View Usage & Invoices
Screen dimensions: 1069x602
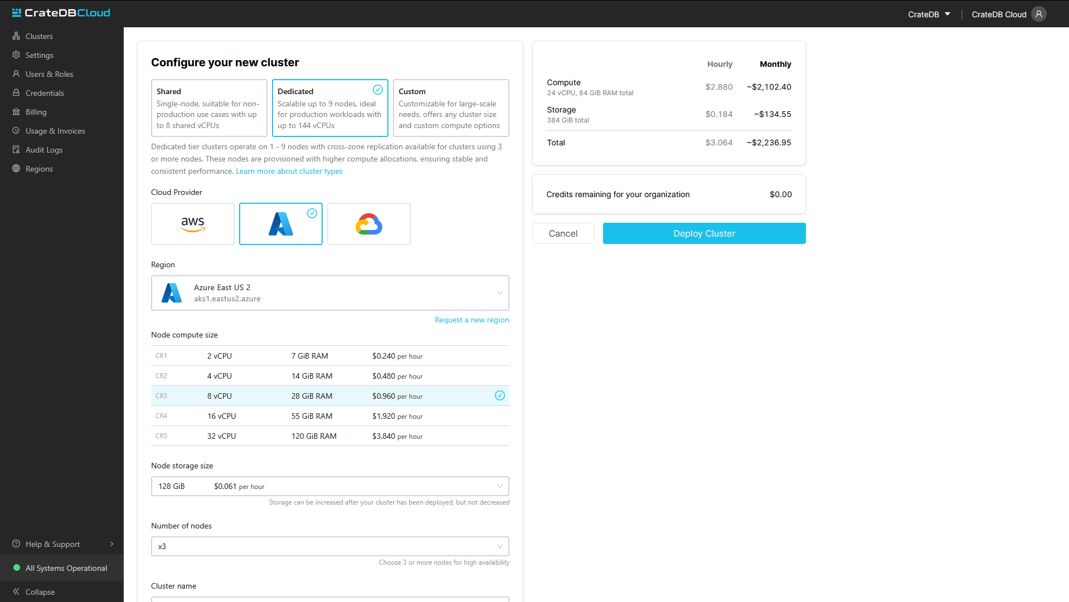55,130
